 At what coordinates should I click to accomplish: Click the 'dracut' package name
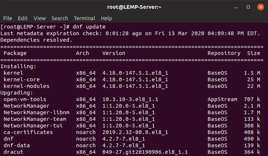click(x=14, y=152)
